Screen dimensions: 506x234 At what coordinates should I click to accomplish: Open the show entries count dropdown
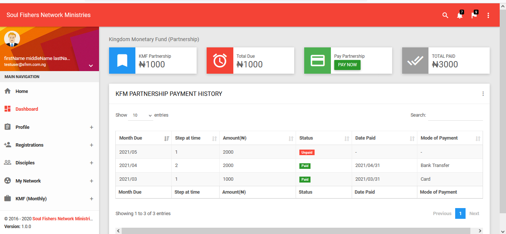(x=140, y=116)
